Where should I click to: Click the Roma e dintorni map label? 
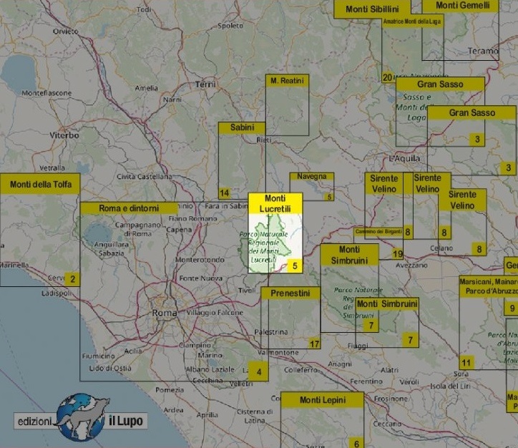tap(129, 208)
